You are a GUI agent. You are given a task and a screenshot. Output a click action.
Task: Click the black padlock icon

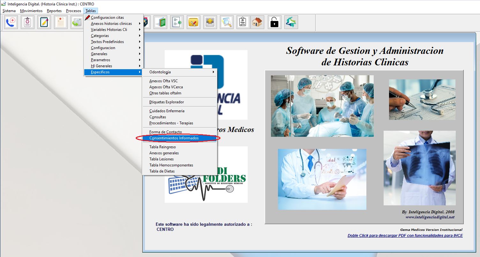click(x=274, y=22)
